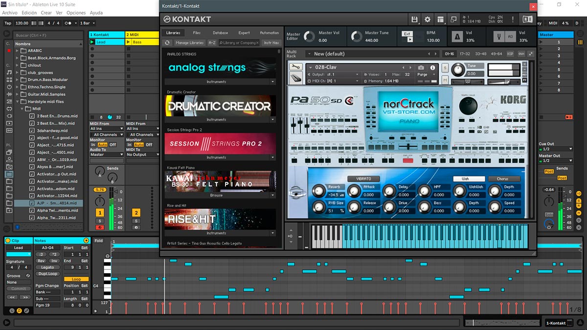Adjust the Reverb knob on Korg panel
Screen dimensions: 587x330
click(319, 191)
